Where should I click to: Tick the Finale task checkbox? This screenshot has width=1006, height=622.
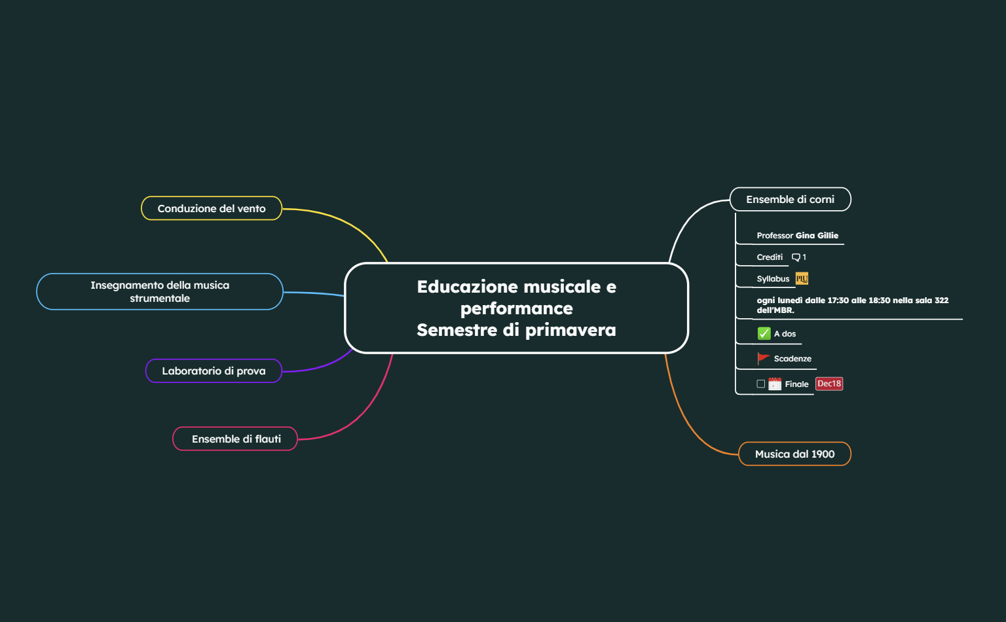coord(761,384)
